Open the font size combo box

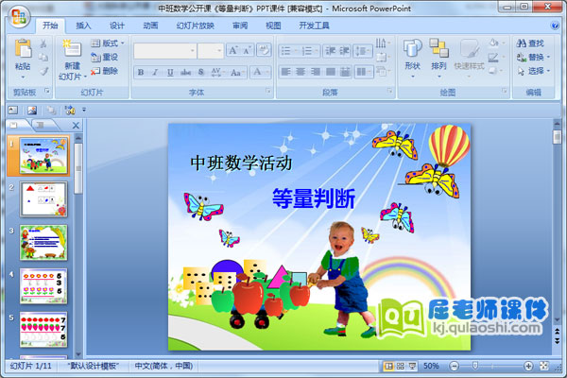pyautogui.click(x=211, y=51)
